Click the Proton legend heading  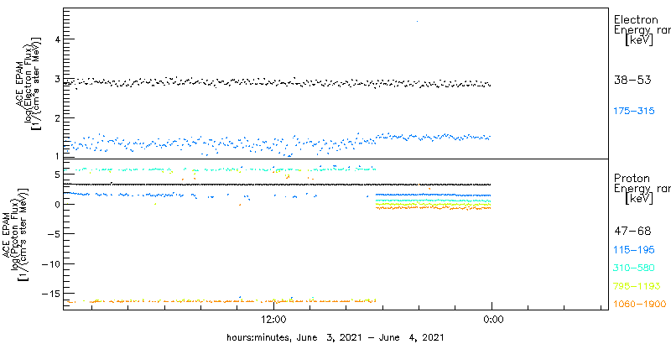coord(632,179)
